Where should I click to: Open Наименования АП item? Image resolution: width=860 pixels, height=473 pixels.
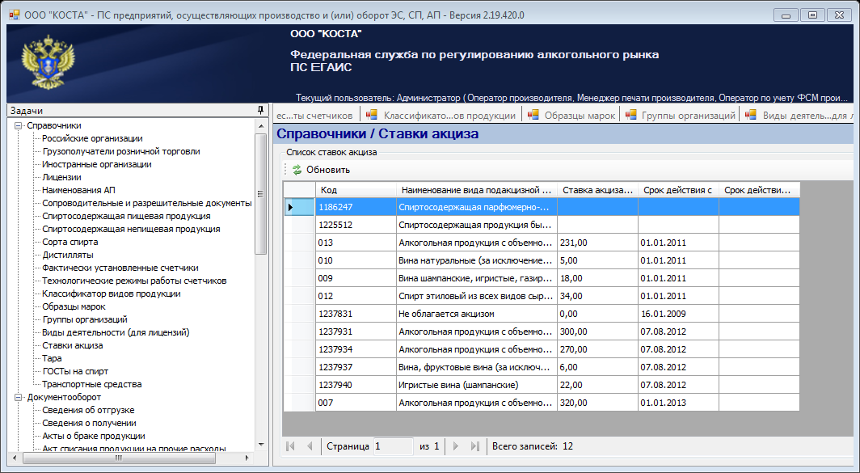(x=79, y=190)
